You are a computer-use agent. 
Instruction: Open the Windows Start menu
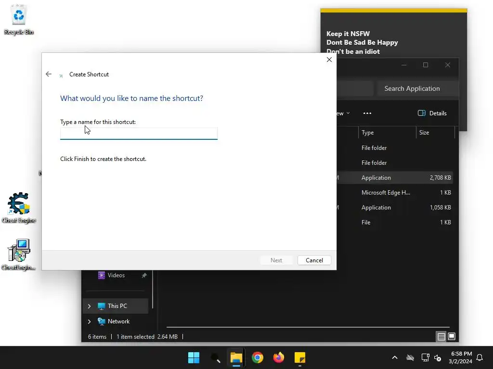click(x=194, y=357)
